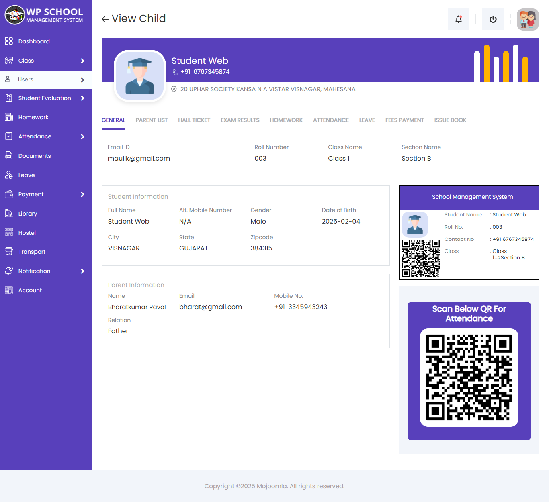Click the WP School logo
Screen dimensions: 549x503
[x=44, y=15]
